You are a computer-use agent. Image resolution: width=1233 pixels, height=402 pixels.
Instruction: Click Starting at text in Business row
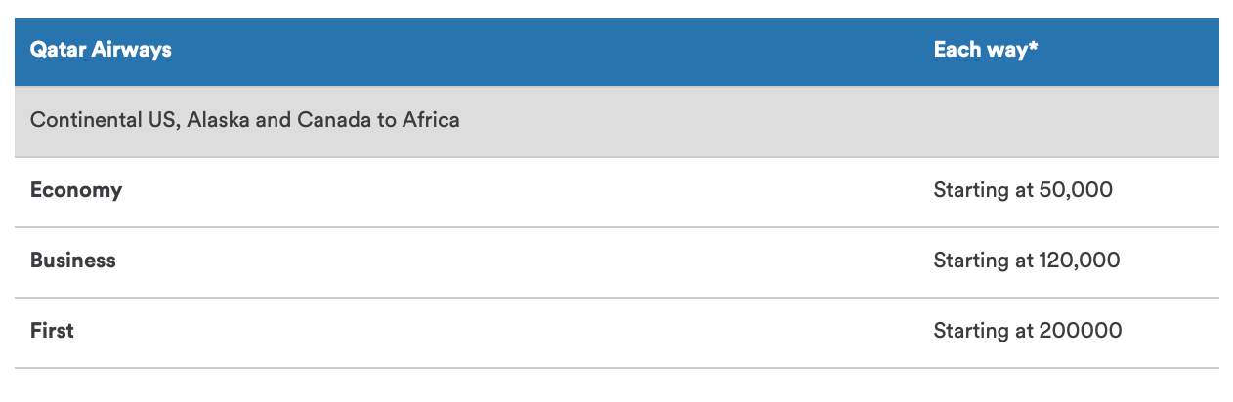[x=984, y=261]
